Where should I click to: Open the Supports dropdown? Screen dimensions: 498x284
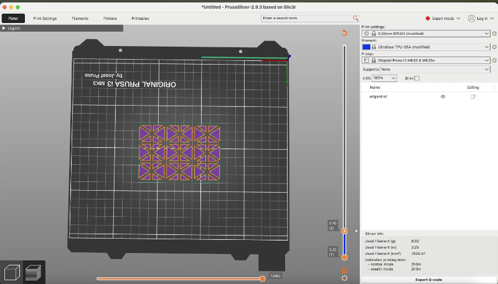coord(433,69)
